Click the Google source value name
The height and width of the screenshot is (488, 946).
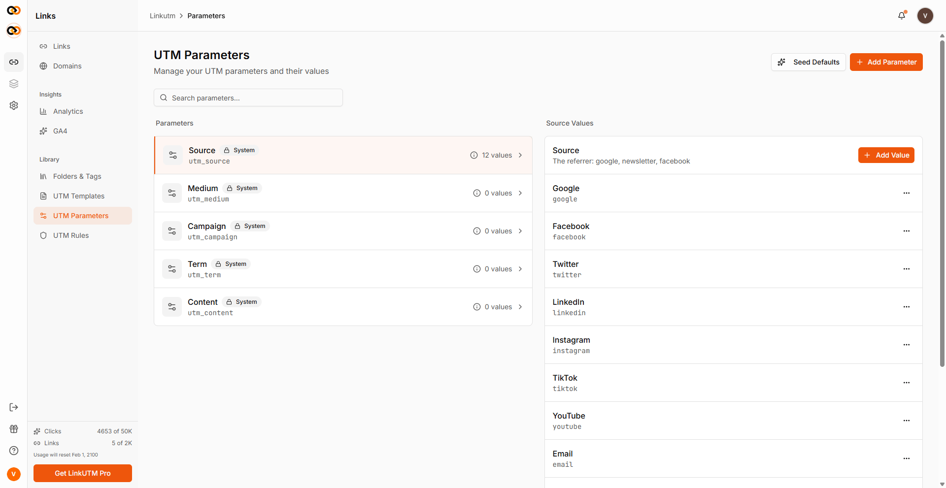coord(566,188)
